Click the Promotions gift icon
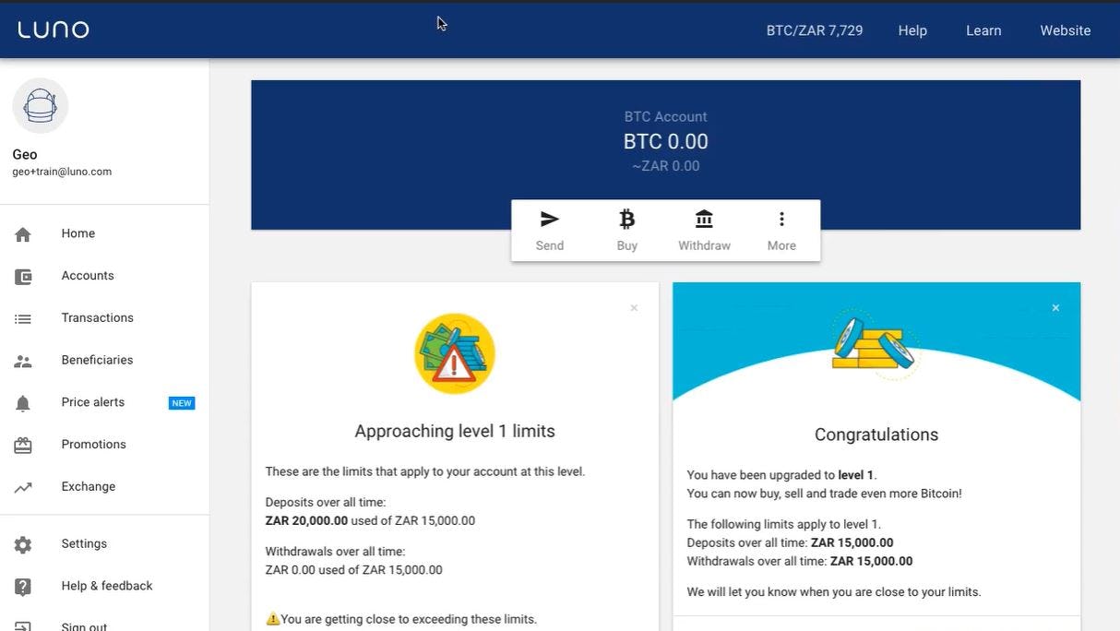The height and width of the screenshot is (631, 1120). click(x=22, y=444)
